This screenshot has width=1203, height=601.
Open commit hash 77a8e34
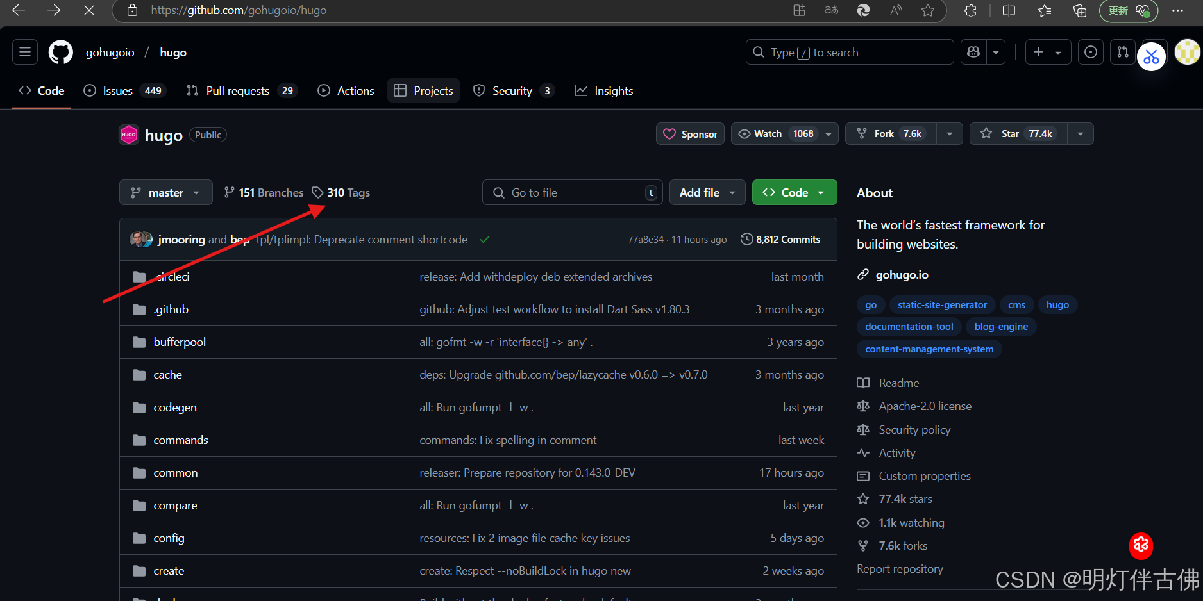pos(645,239)
